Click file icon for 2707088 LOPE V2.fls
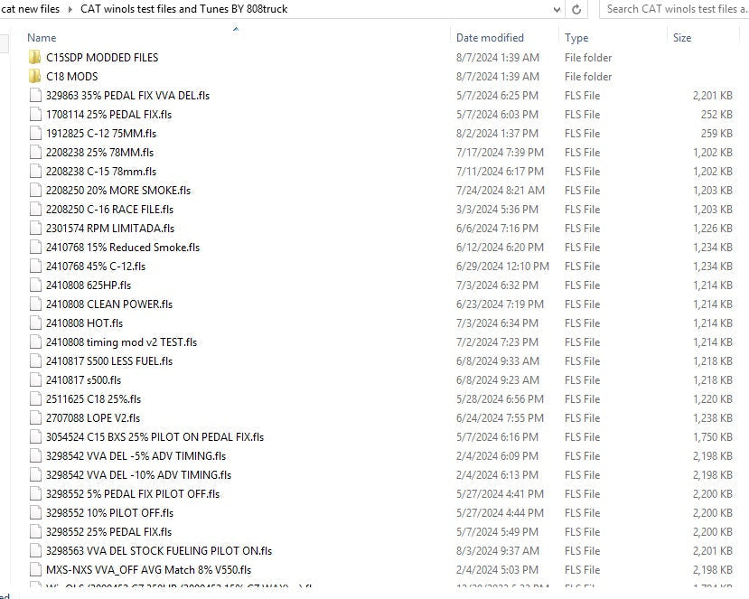Screen dimensions: 749x599 (35, 418)
